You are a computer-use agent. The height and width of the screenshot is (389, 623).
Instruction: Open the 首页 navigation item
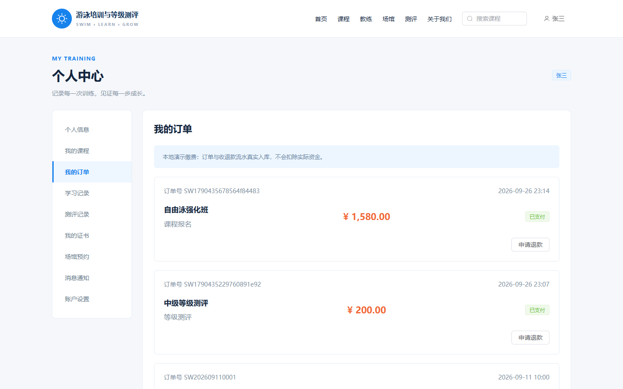(x=321, y=19)
